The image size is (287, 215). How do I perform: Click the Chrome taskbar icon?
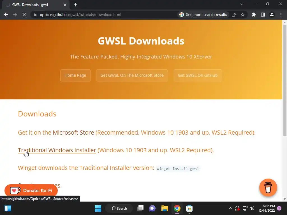pos(177,208)
